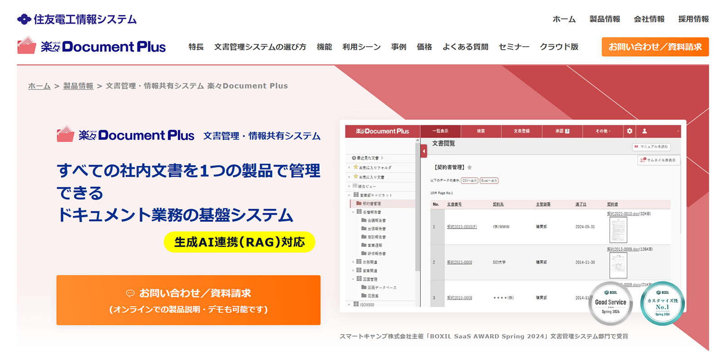Select the 研修報告書 folder icon
726x358 pixels.
coord(364,253)
